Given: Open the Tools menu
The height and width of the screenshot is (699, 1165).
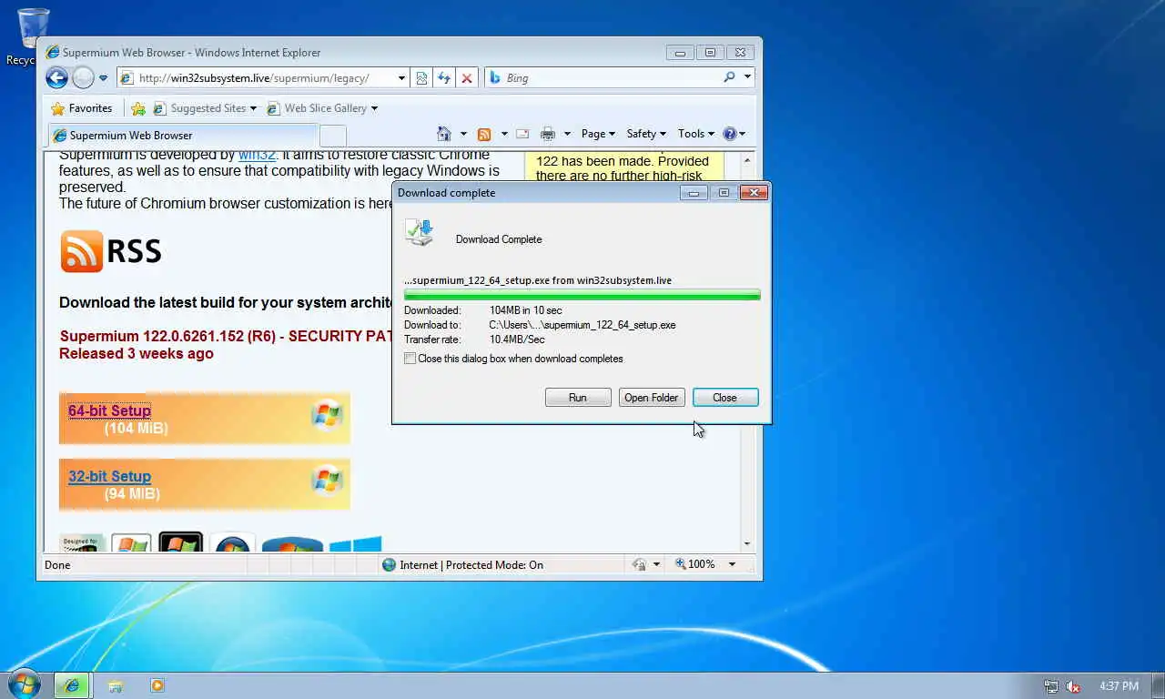Looking at the screenshot, I should (x=696, y=134).
